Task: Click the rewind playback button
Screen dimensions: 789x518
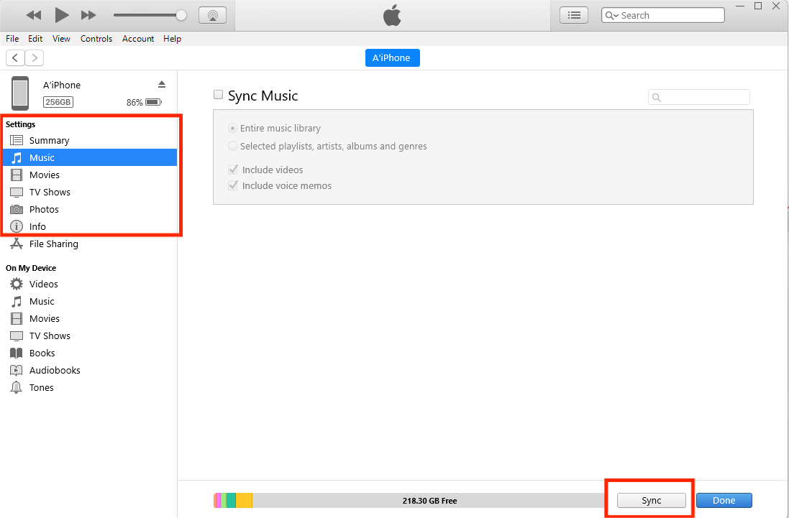Action: point(34,15)
